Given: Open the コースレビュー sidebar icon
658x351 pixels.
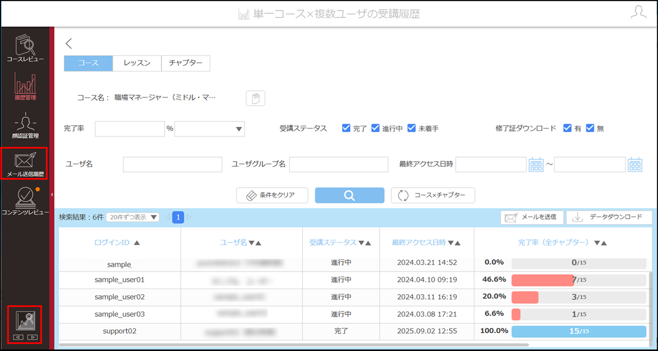Looking at the screenshot, I should [x=25, y=48].
